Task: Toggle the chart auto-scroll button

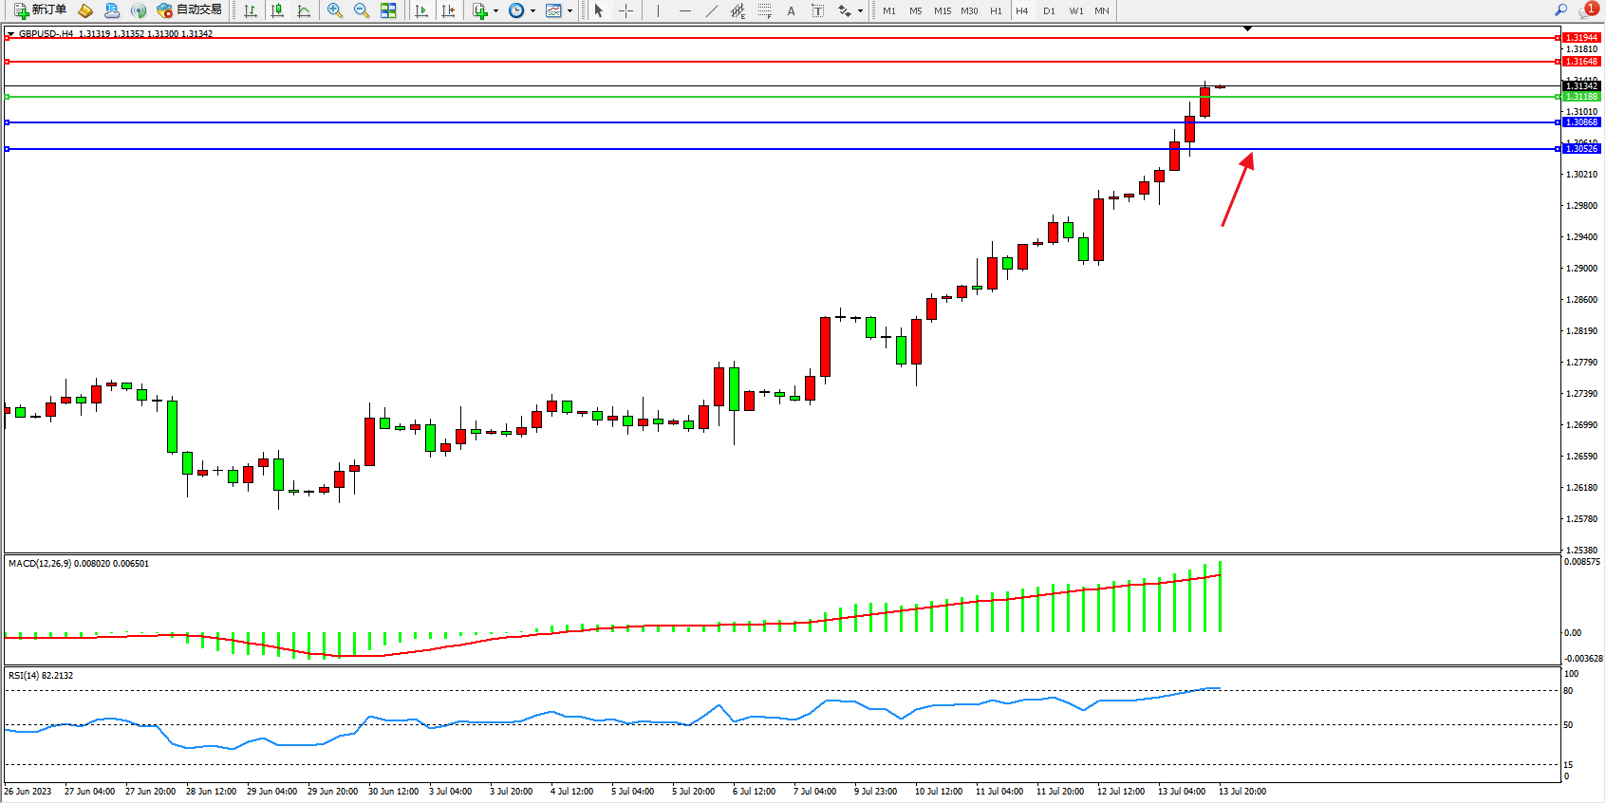Action: [421, 10]
